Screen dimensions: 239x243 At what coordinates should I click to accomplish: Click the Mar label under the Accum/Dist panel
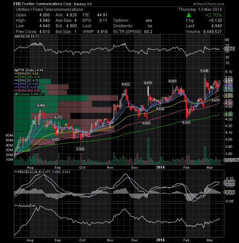[210, 240]
